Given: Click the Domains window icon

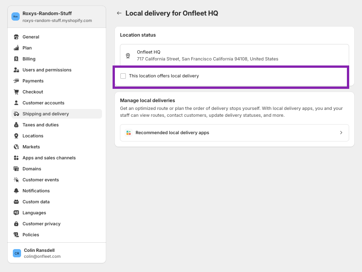Looking at the screenshot, I should pyautogui.click(x=16, y=169).
